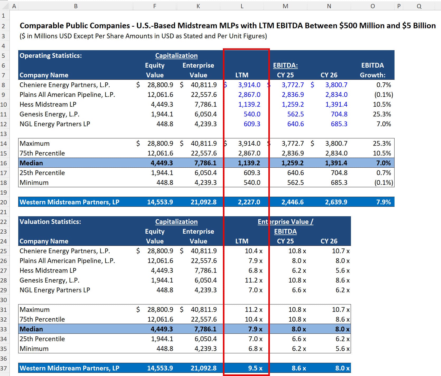
Task: Select the EBITDA Growth column header cell
Action: 373,70
